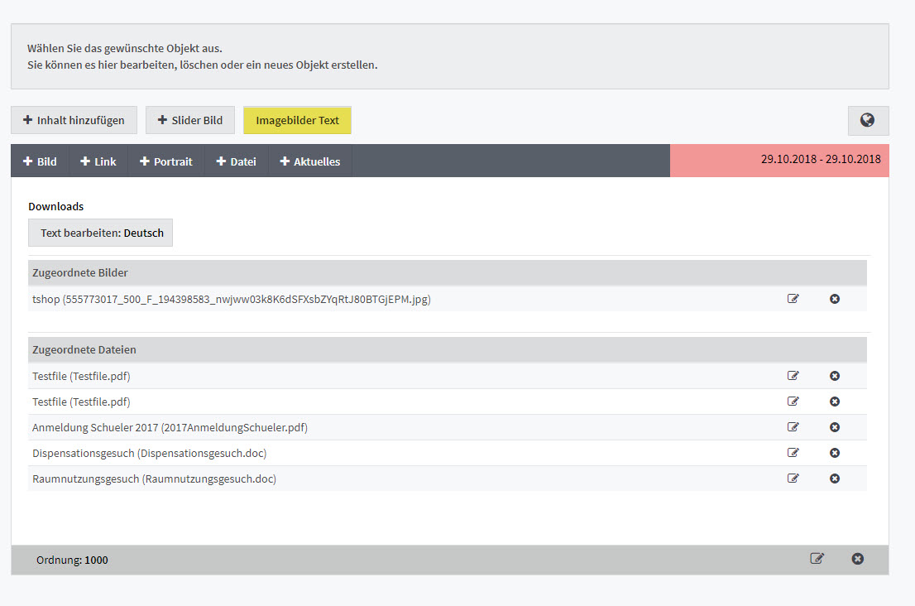Click Raumnutzungsgesuch (Raumnutzungsgesuch.doc) text
915x606 pixels.
tap(154, 479)
